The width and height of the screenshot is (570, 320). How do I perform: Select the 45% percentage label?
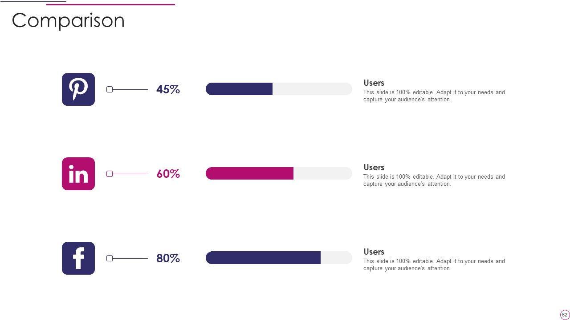[x=168, y=89]
